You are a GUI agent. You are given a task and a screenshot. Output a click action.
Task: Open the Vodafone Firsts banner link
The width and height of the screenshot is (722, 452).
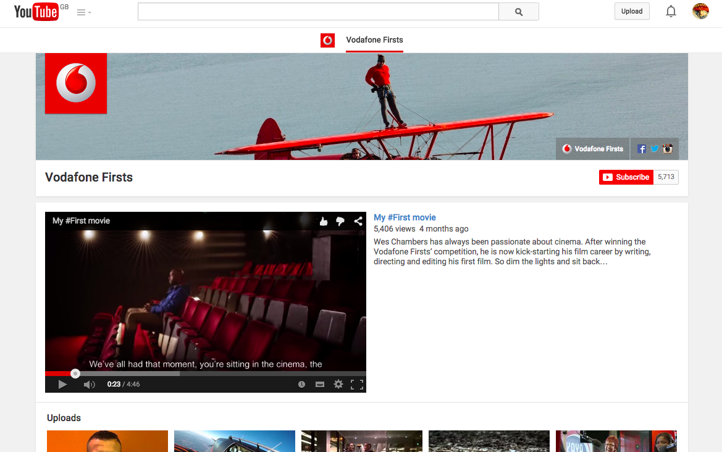click(x=593, y=149)
